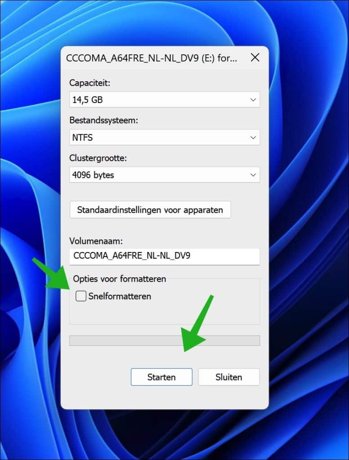The width and height of the screenshot is (349, 460).
Task: Click the Sluiten button
Action: 229,377
